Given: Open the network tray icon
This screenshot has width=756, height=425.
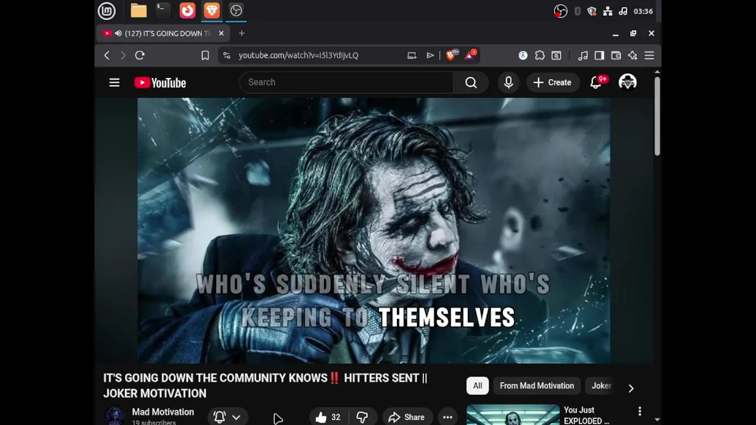Looking at the screenshot, I should coord(607,11).
